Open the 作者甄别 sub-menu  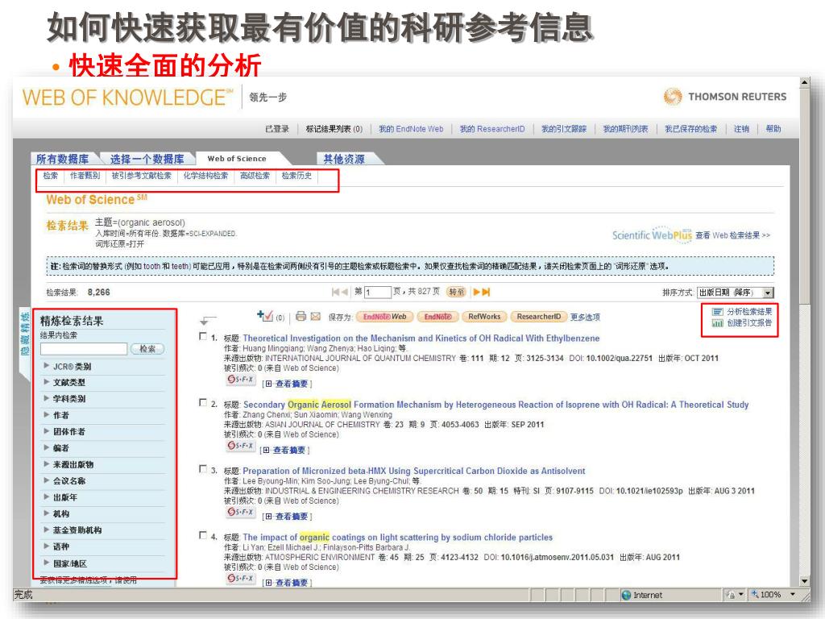pos(85,176)
